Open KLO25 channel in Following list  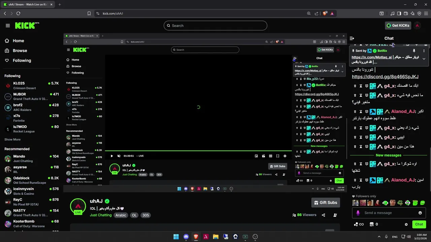[32, 85]
